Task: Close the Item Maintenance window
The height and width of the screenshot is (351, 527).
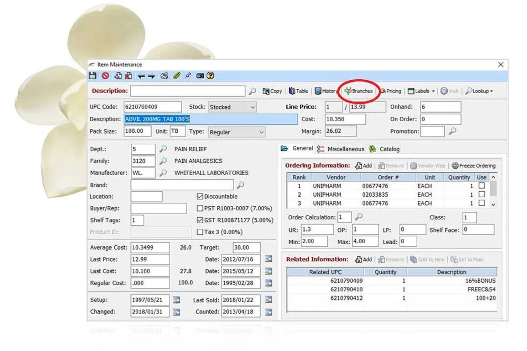Action: pos(501,65)
